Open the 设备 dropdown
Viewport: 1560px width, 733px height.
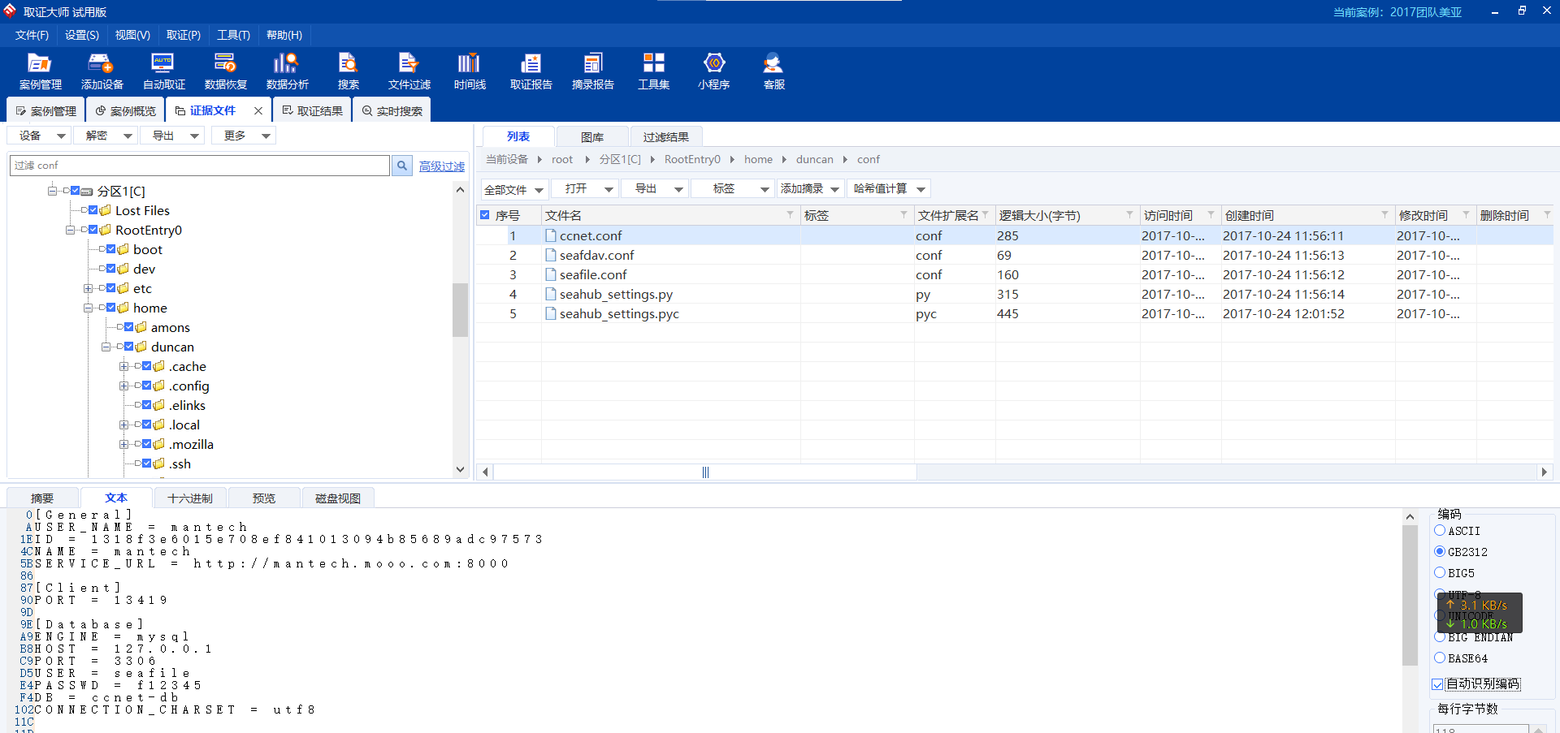(x=41, y=136)
